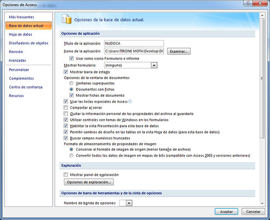
Task: Click the Help question mark icon
Action: (248, 3)
